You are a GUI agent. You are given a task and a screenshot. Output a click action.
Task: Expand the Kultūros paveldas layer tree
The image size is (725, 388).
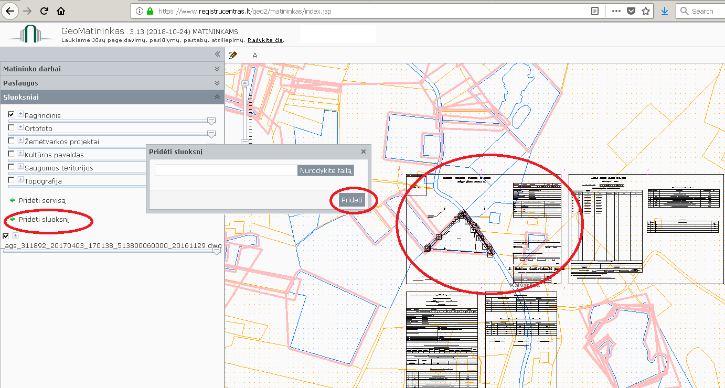(20, 153)
